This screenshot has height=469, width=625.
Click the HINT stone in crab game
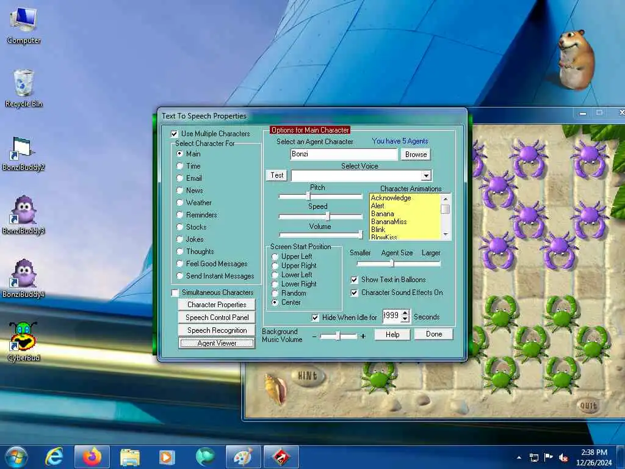[x=308, y=376]
